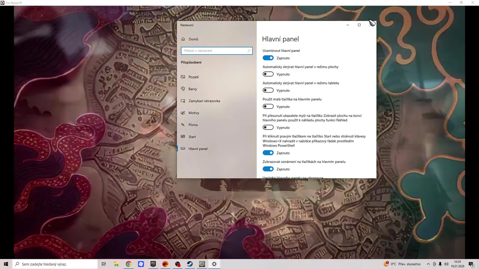479x269 pixels.
Task: Open the Pozadí section
Action: click(x=217, y=77)
